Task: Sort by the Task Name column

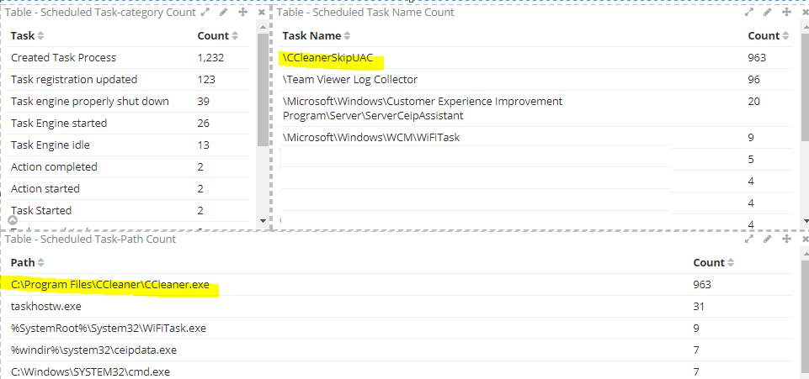Action: tap(347, 36)
